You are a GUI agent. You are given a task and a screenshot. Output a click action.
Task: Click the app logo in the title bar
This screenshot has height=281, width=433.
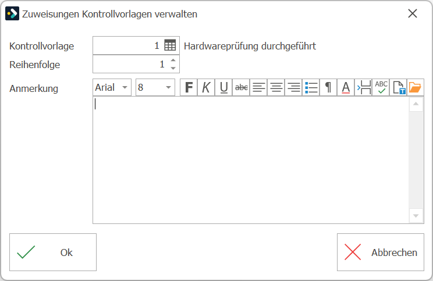click(x=12, y=13)
